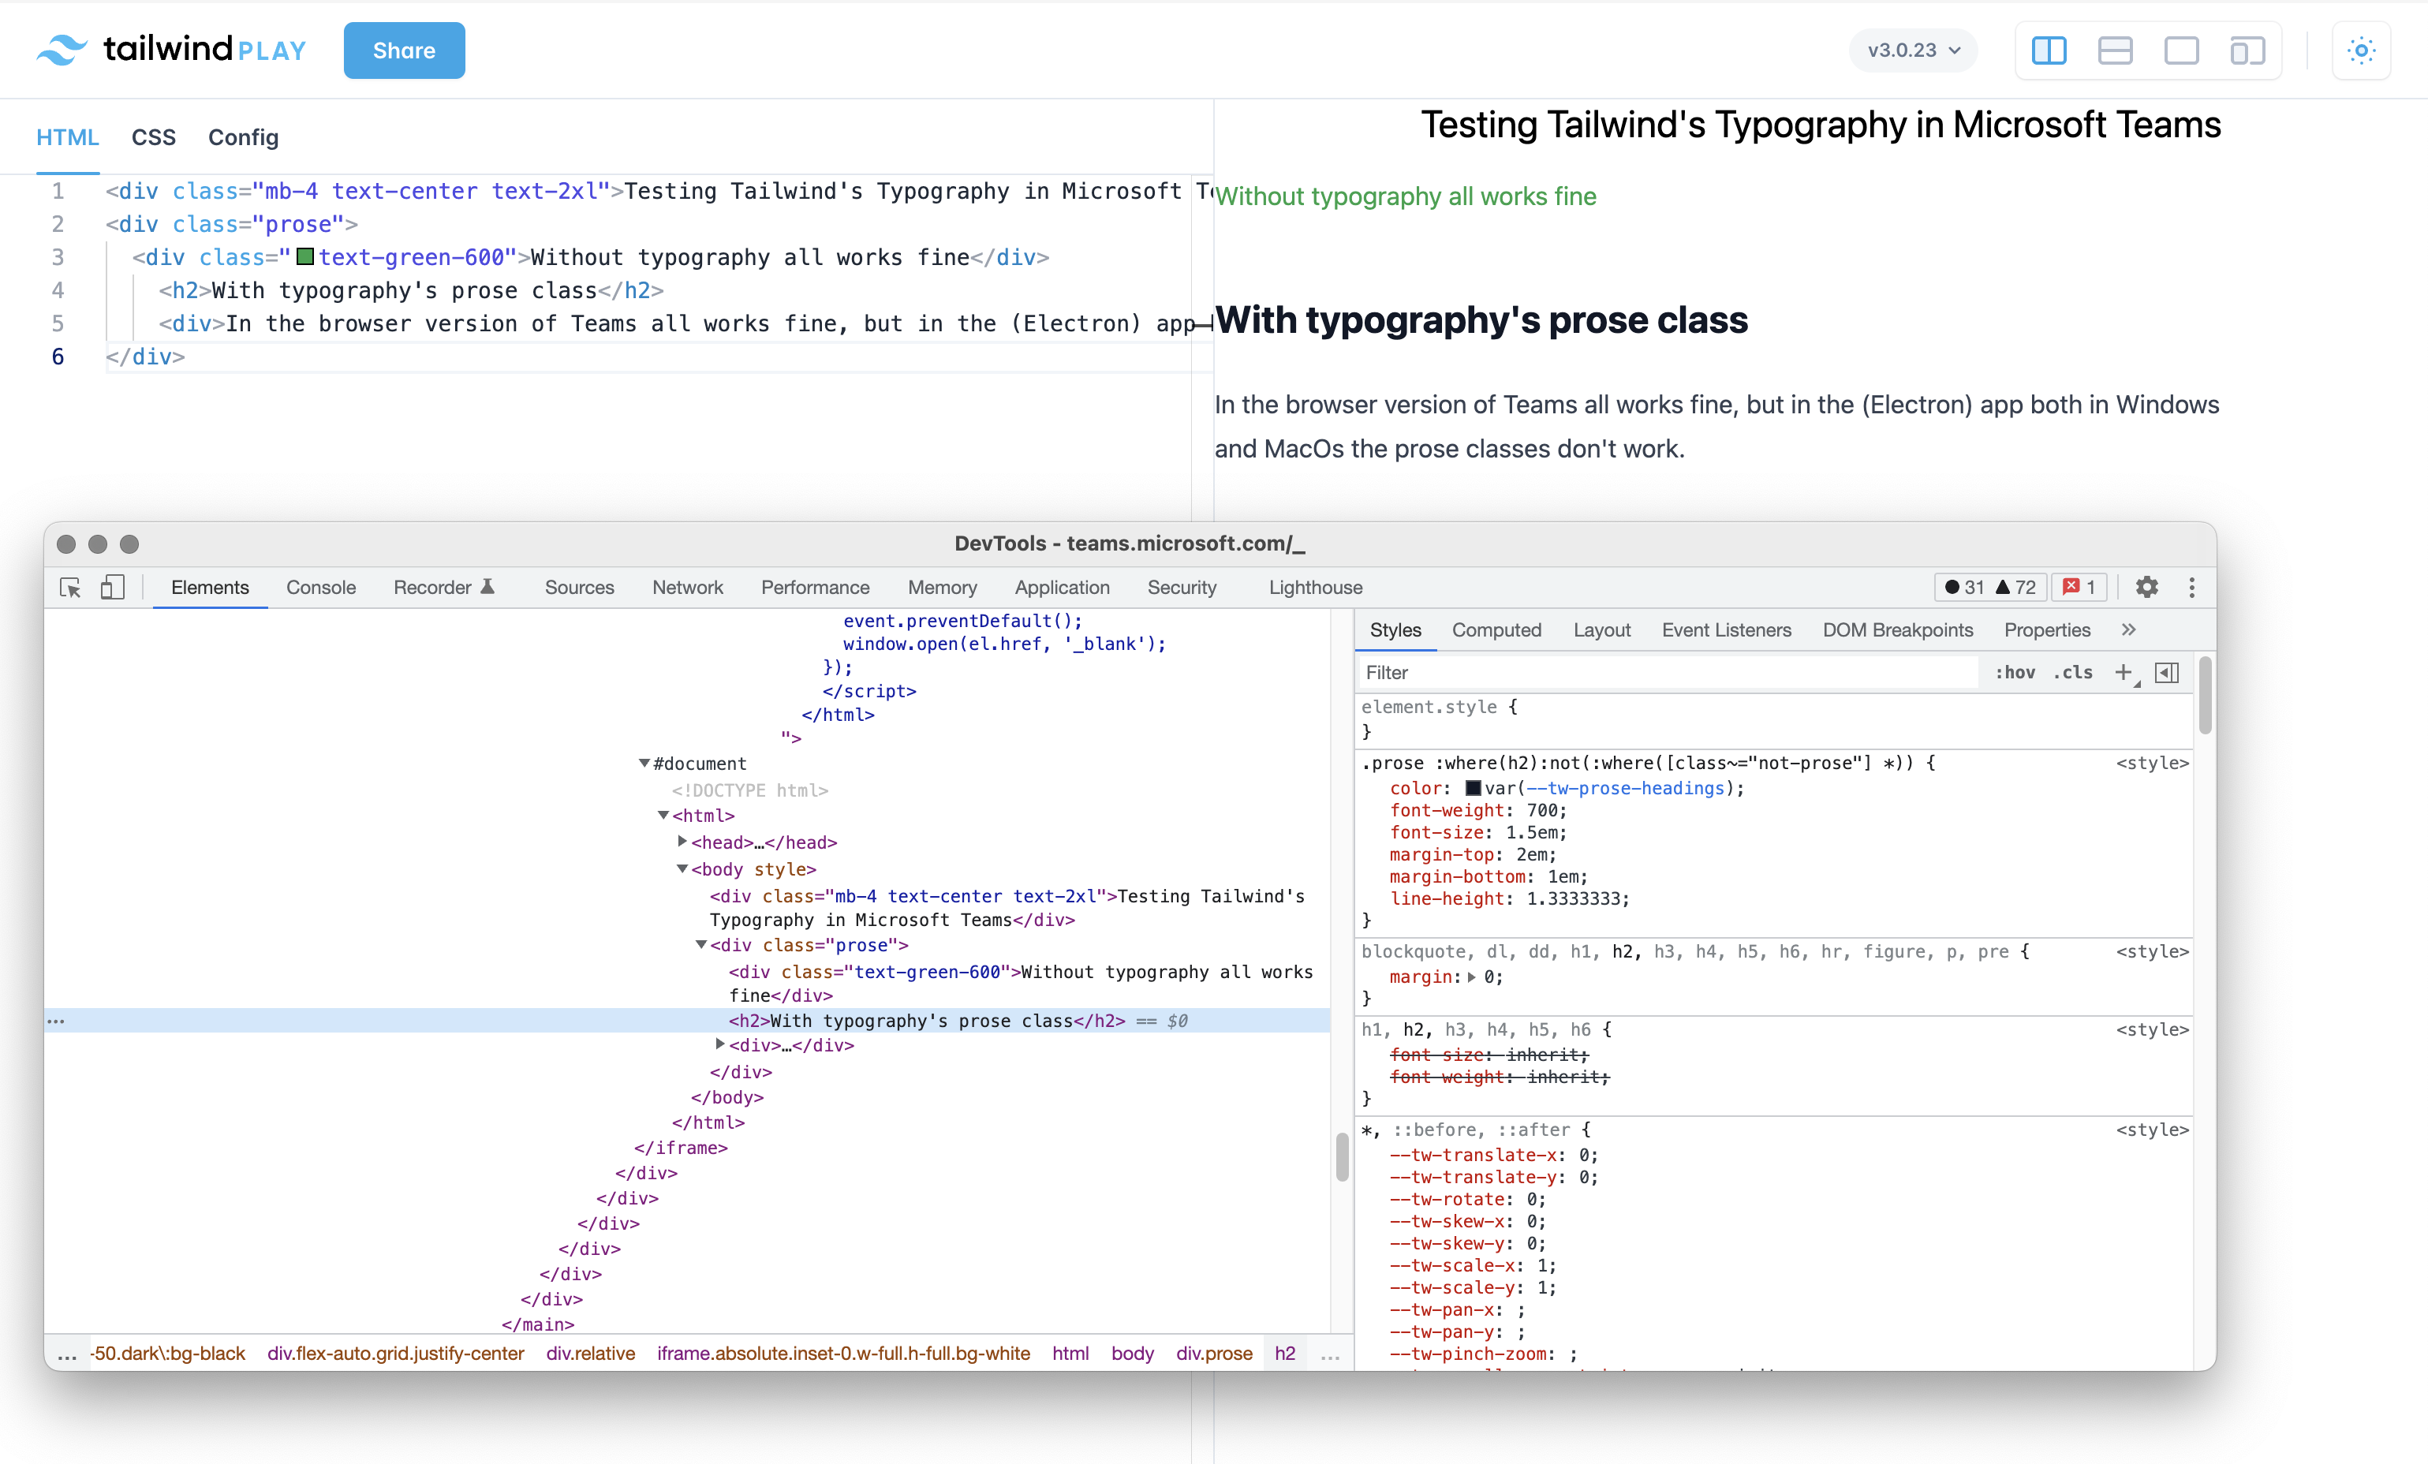Switch to the HTML editor tab

click(x=67, y=137)
